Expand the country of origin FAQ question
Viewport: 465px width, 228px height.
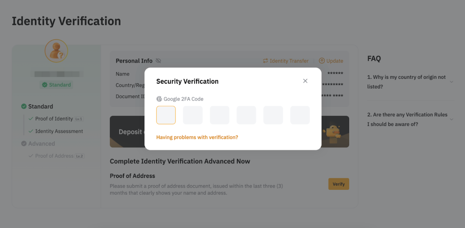click(x=451, y=82)
